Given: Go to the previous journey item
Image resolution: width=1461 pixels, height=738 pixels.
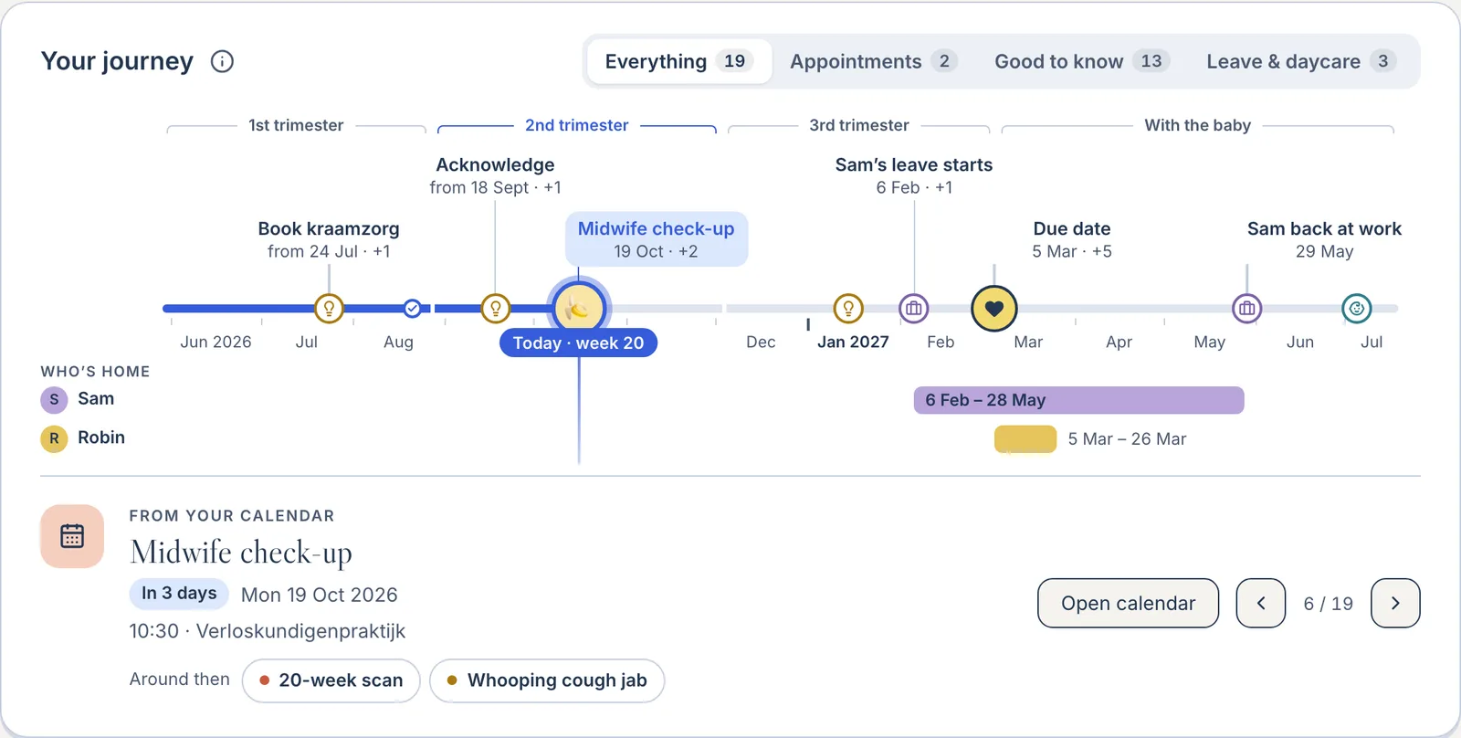Looking at the screenshot, I should tap(1261, 603).
